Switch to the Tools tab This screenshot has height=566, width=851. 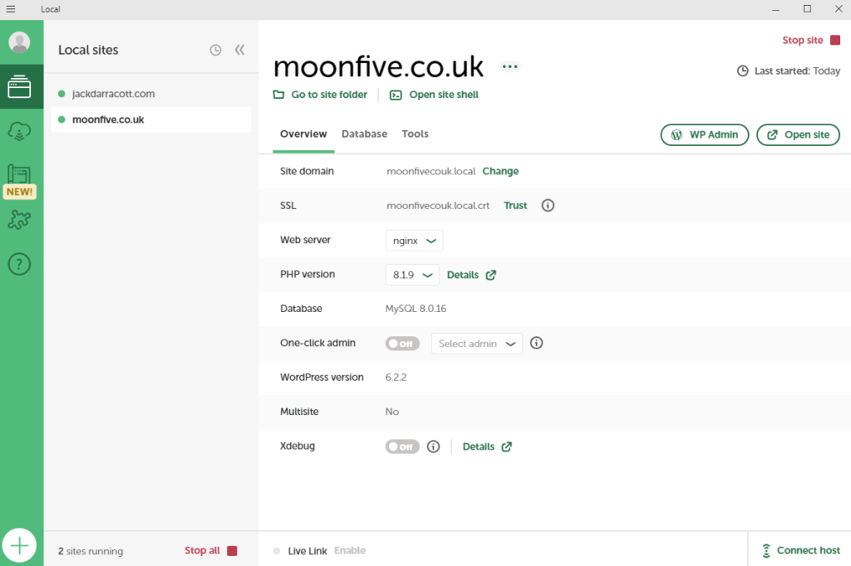pos(415,134)
